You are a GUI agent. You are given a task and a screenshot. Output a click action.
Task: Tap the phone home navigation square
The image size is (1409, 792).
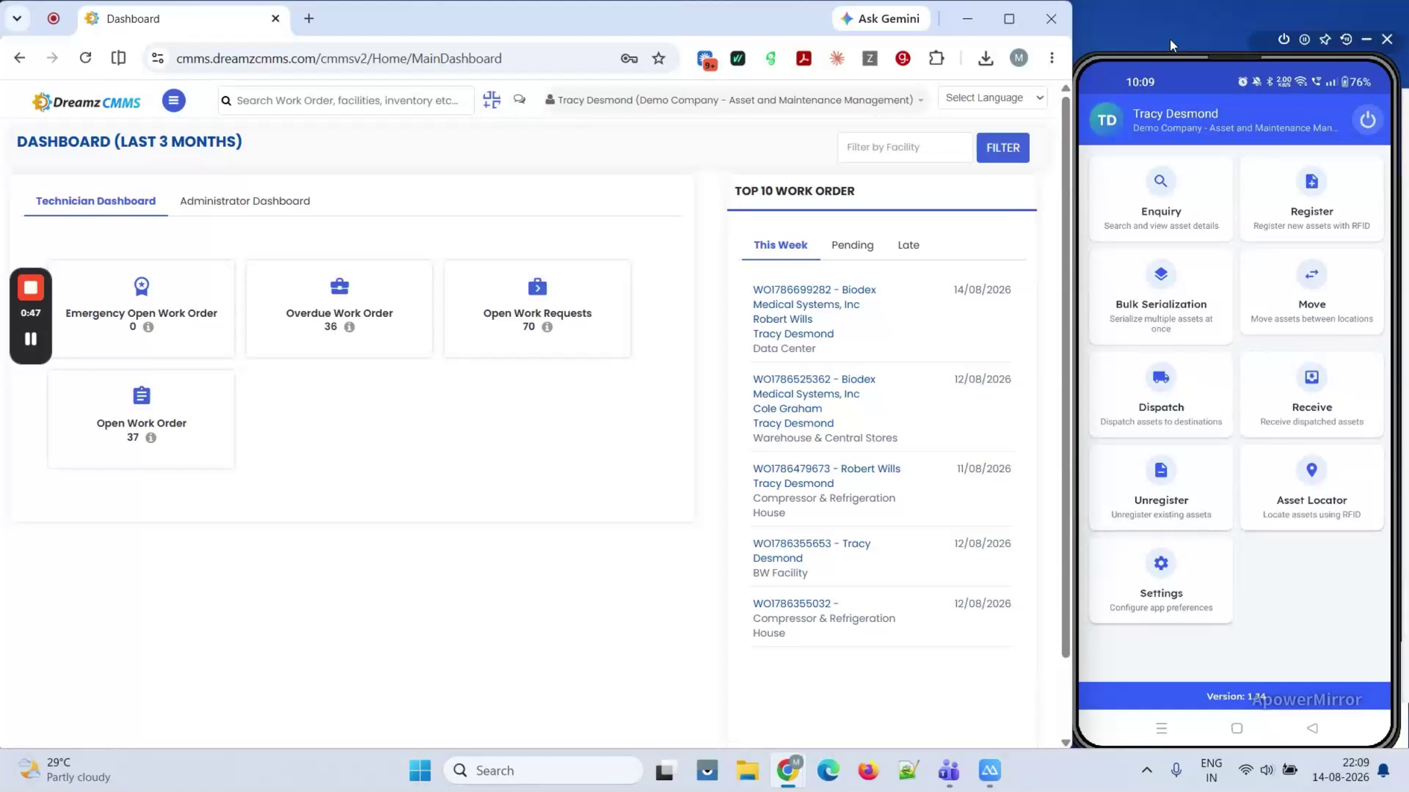point(1237,728)
